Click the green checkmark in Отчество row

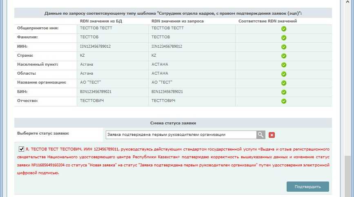tap(283, 101)
